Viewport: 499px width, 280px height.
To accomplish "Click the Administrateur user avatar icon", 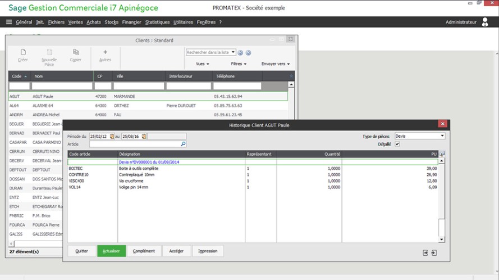I will pos(484,22).
